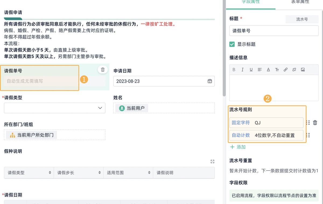Open the text alignment icon in description toolbar
This screenshot has width=323, height=204.
click(260, 69)
